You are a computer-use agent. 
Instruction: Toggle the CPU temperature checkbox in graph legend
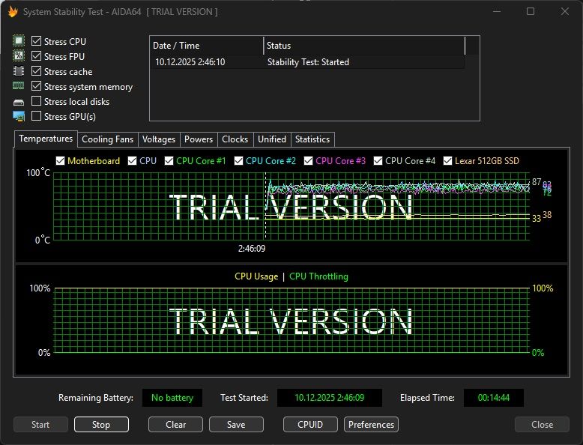pyautogui.click(x=132, y=160)
